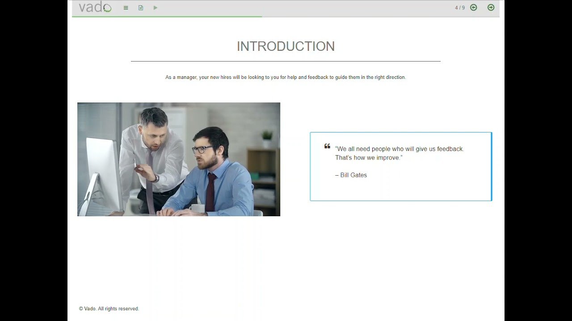Screen dimensions: 572x321
Task: Click the "As a manager" intro sentence
Action: 285,77
